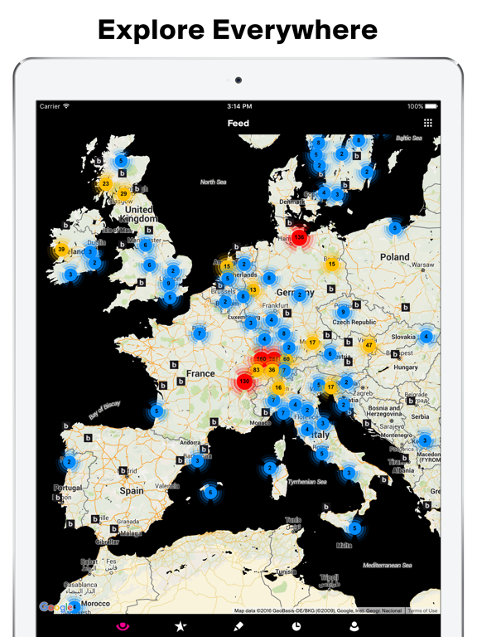477x637 pixels.
Task: Tap the Feed title text
Action: tap(238, 123)
